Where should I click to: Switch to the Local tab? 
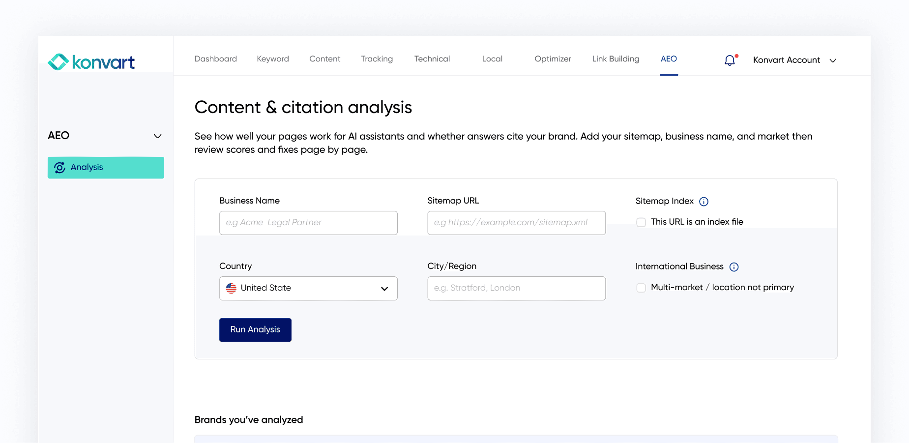[492, 59]
